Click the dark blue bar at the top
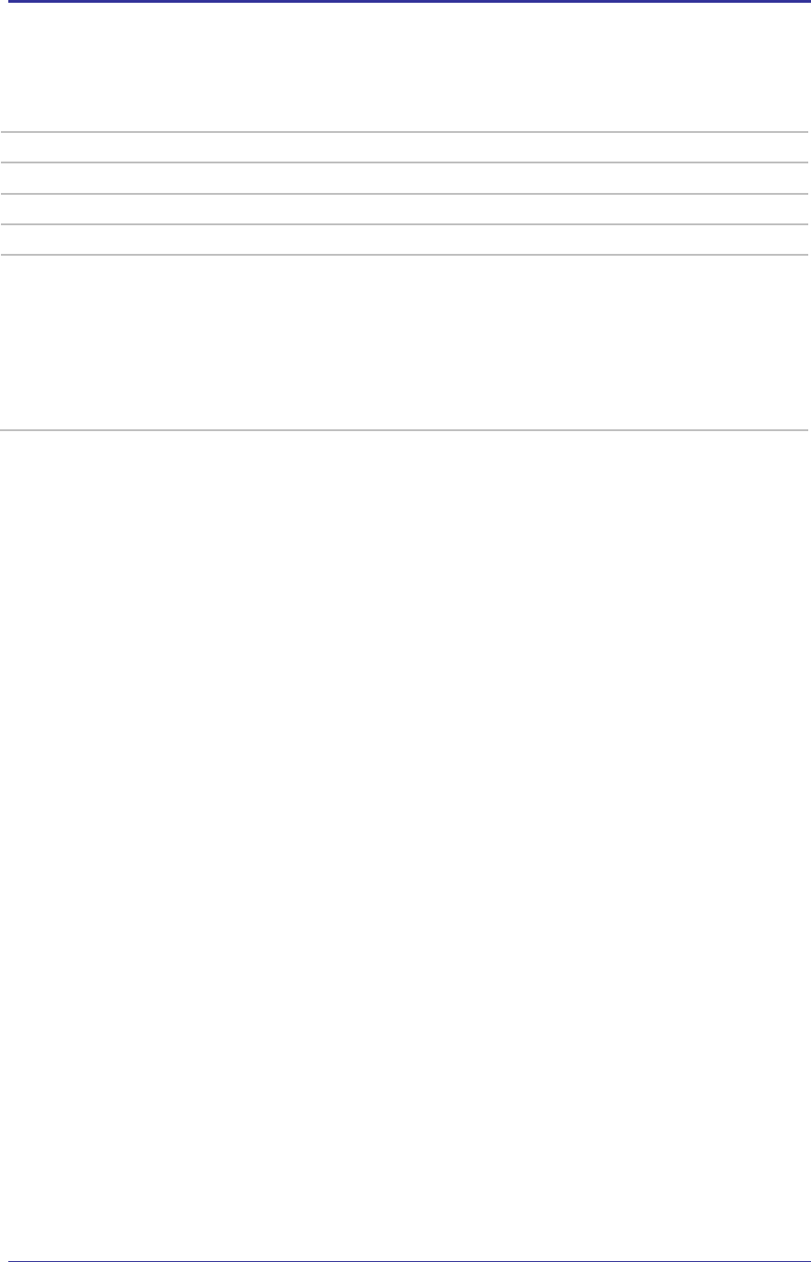The image size is (811, 1262). tap(405, 1)
